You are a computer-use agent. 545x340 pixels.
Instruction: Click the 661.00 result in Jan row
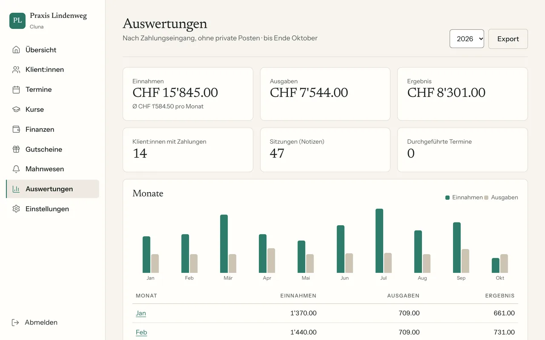504,313
